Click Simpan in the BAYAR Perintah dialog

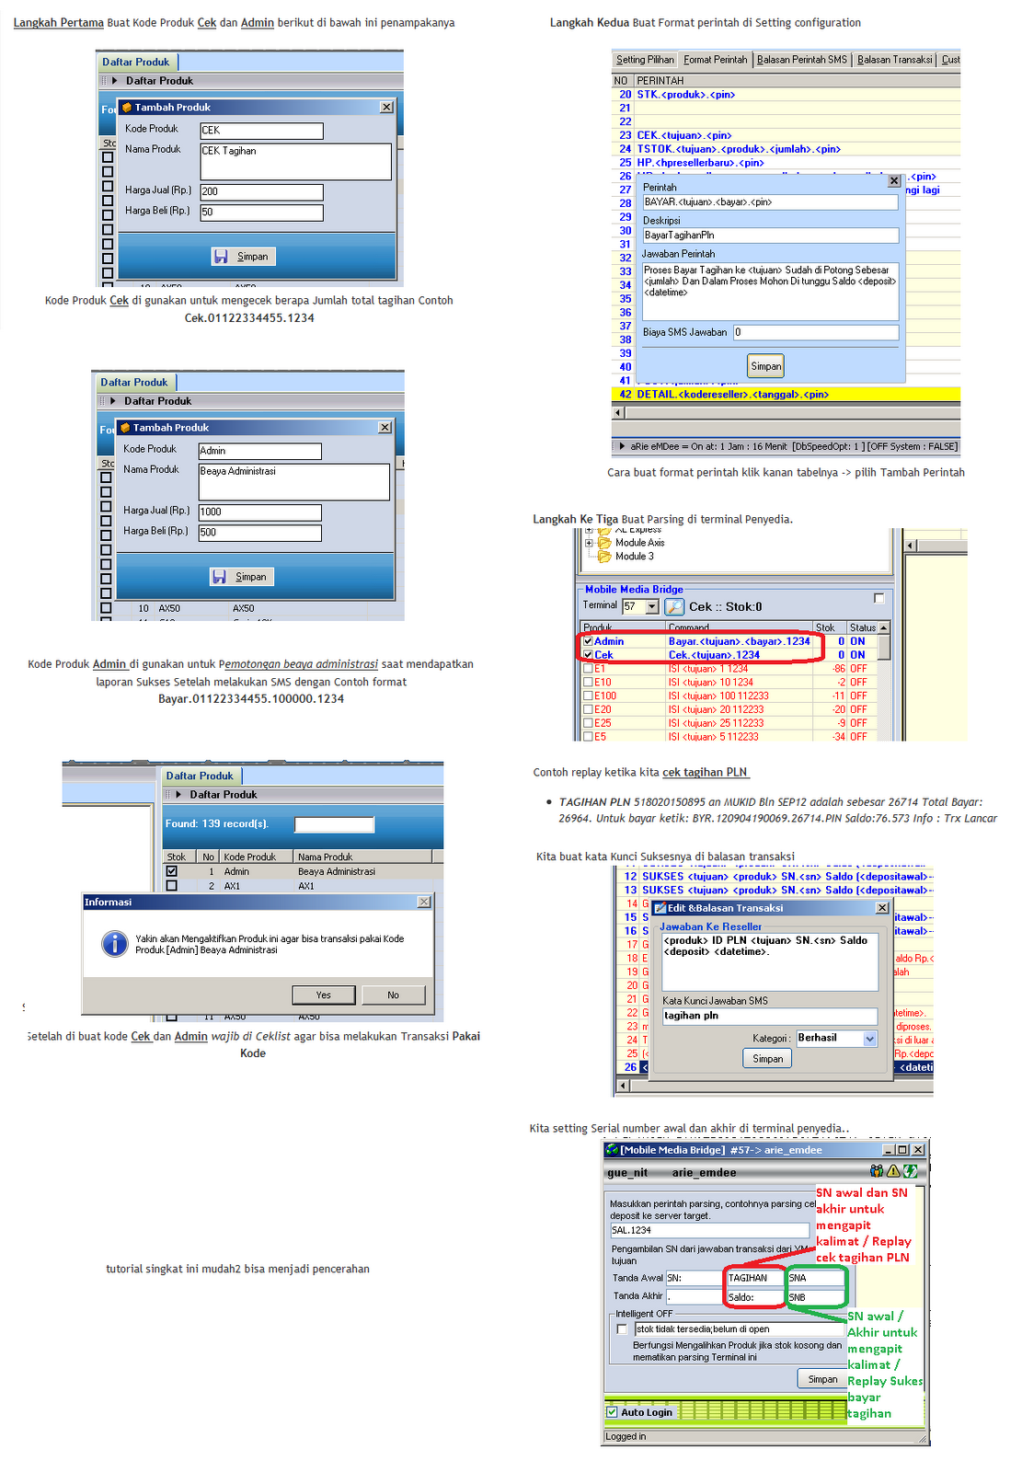pyautogui.click(x=766, y=366)
